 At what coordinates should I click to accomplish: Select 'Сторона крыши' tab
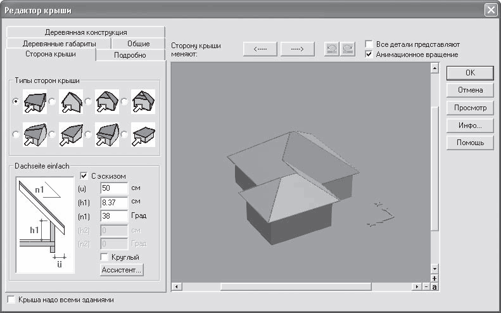tap(51, 54)
